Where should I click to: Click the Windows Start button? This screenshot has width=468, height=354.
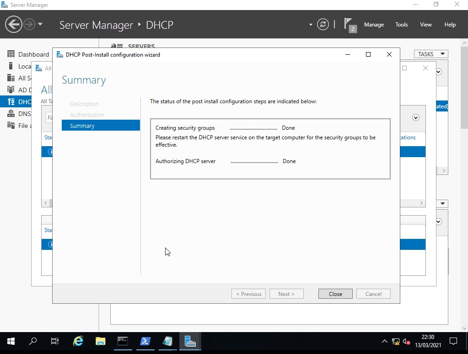tap(11, 341)
